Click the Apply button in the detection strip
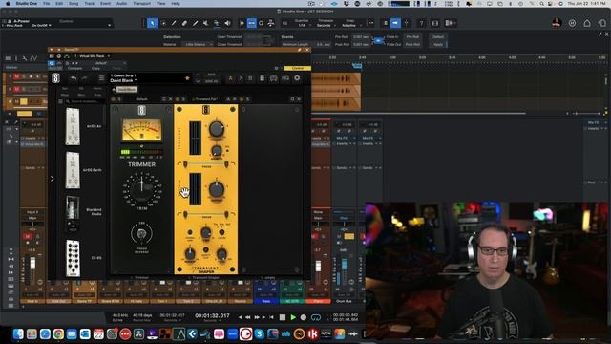The height and width of the screenshot is (344, 611). (x=438, y=45)
